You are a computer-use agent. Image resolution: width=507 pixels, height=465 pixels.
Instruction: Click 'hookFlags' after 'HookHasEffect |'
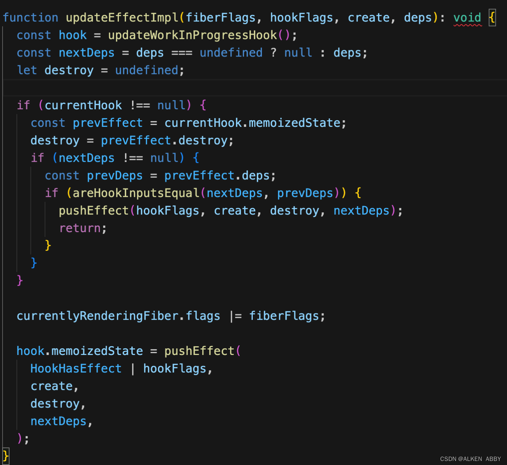(175, 369)
